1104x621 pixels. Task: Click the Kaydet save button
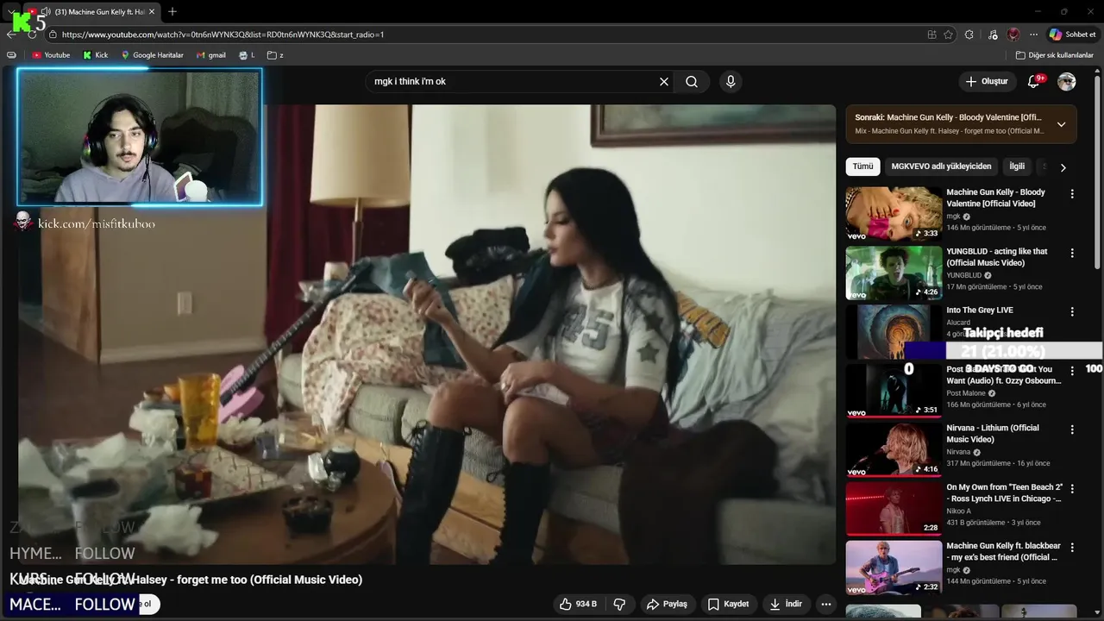pyautogui.click(x=728, y=604)
